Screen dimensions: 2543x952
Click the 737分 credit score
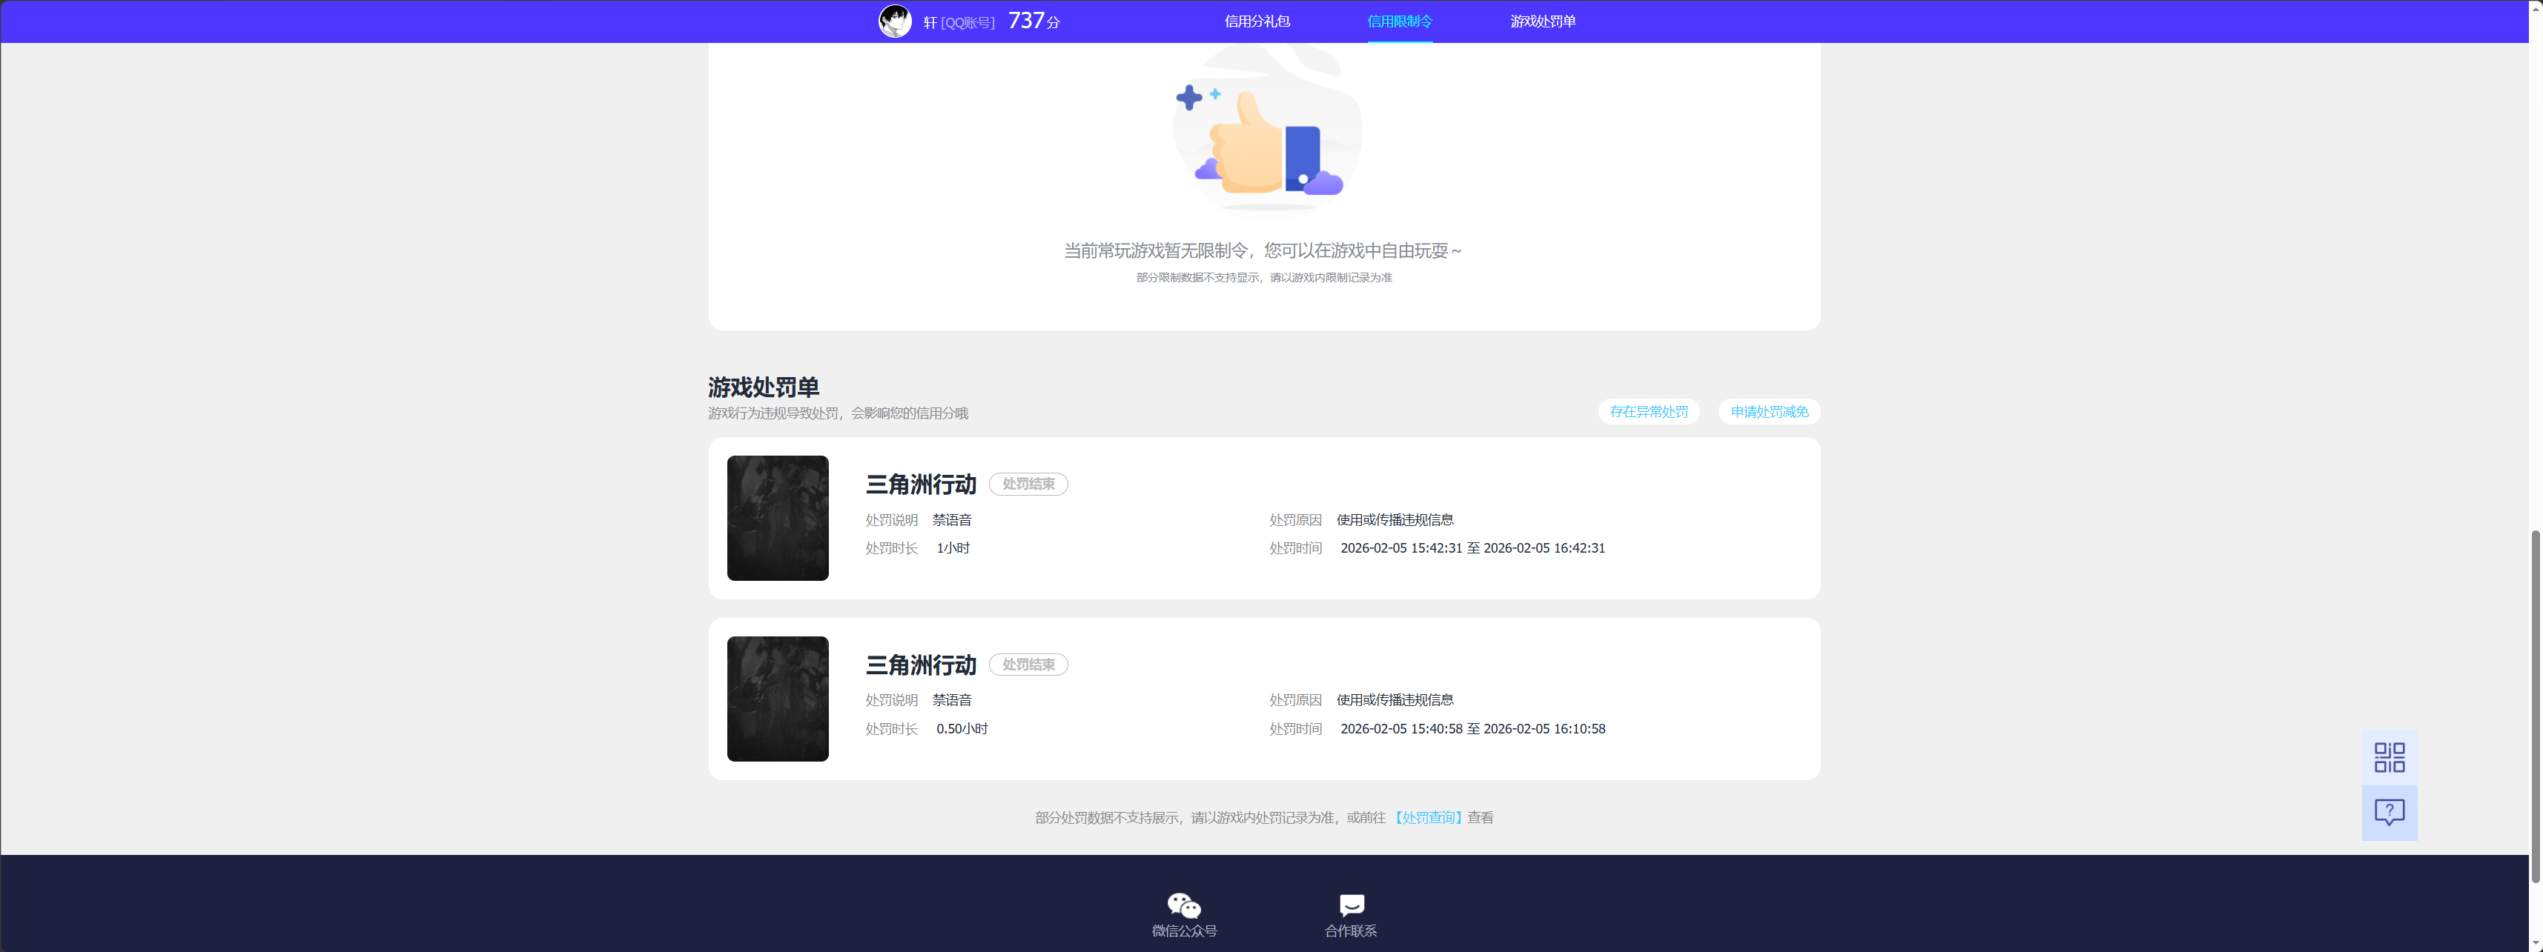[1034, 21]
